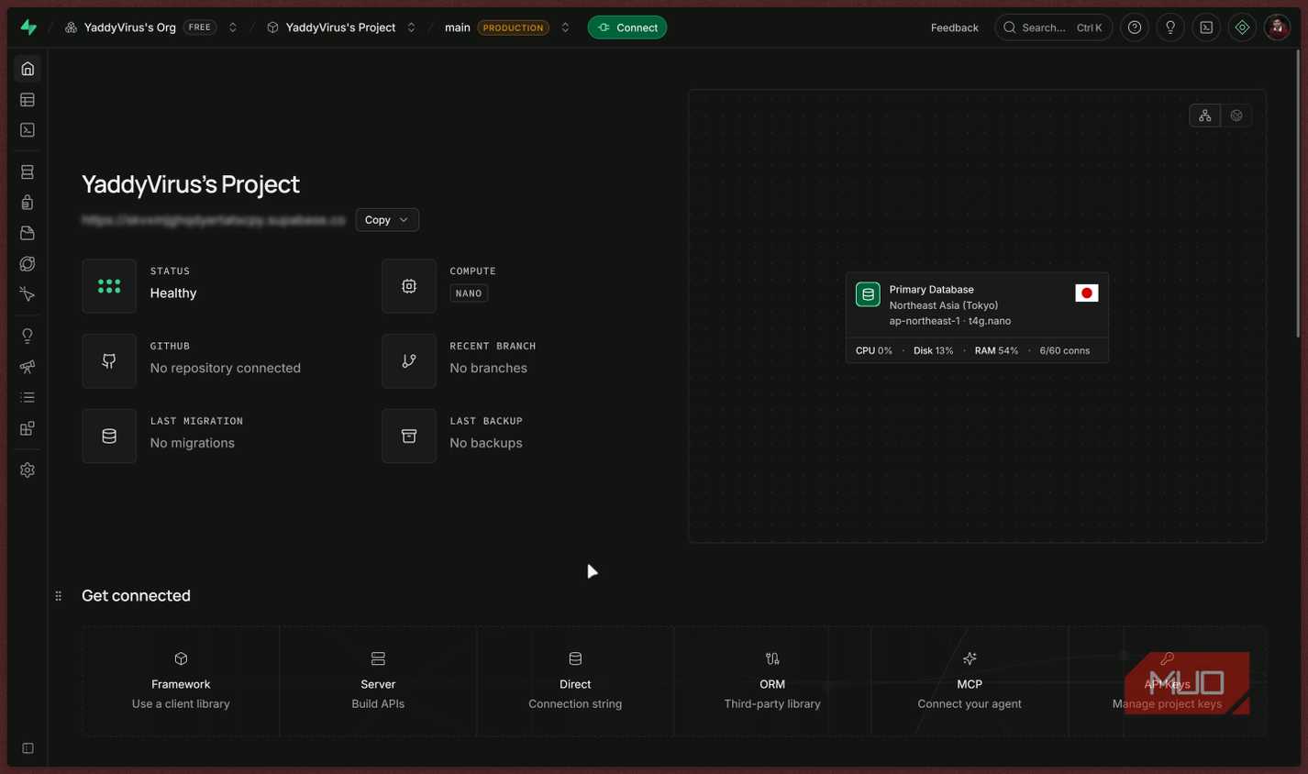
Task: Click the 6/60 conns metric
Action: 1064,351
